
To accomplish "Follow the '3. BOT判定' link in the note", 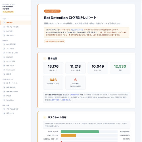I will pyautogui.click(x=55, y=100).
